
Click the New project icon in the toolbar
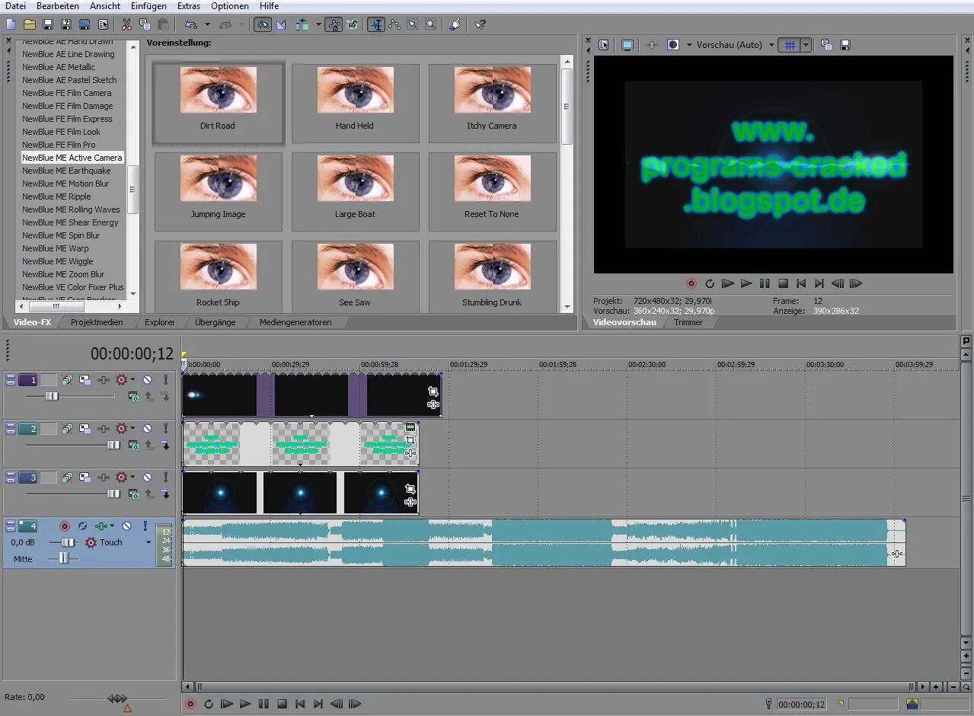(11, 24)
